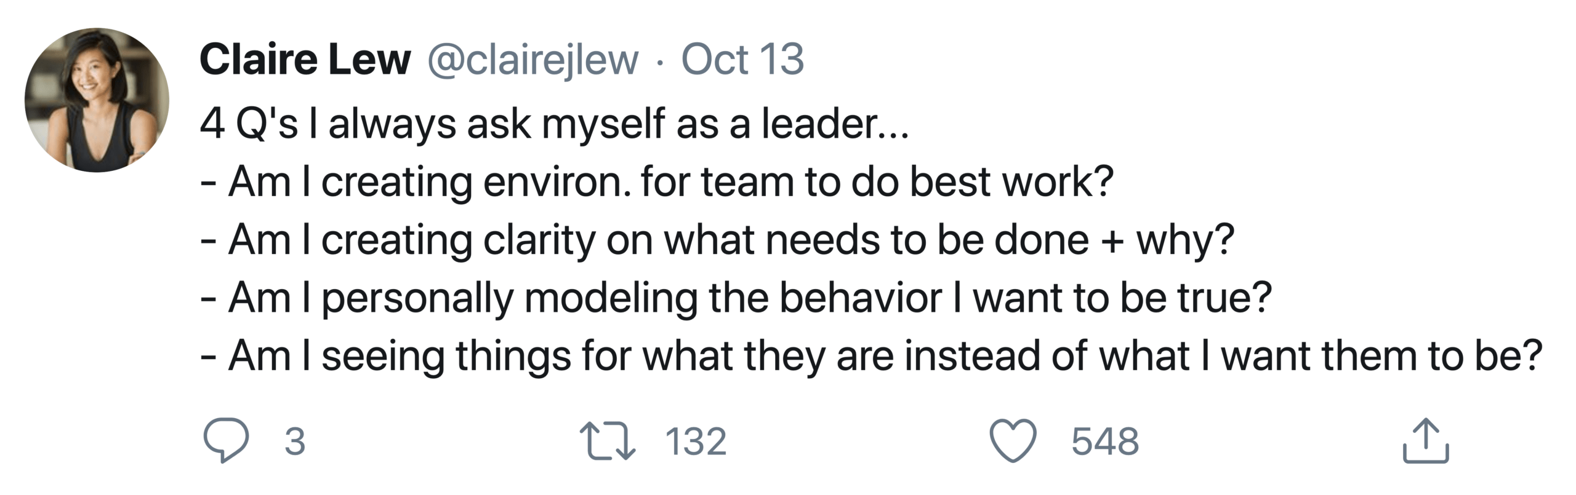Open the share tweet upload icon
Screen dimensions: 1576x495
pyautogui.click(x=1426, y=440)
